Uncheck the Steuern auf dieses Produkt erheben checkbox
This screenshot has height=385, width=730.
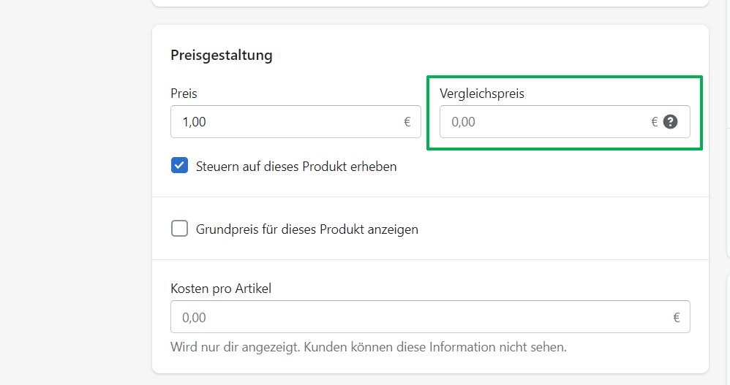(179, 166)
